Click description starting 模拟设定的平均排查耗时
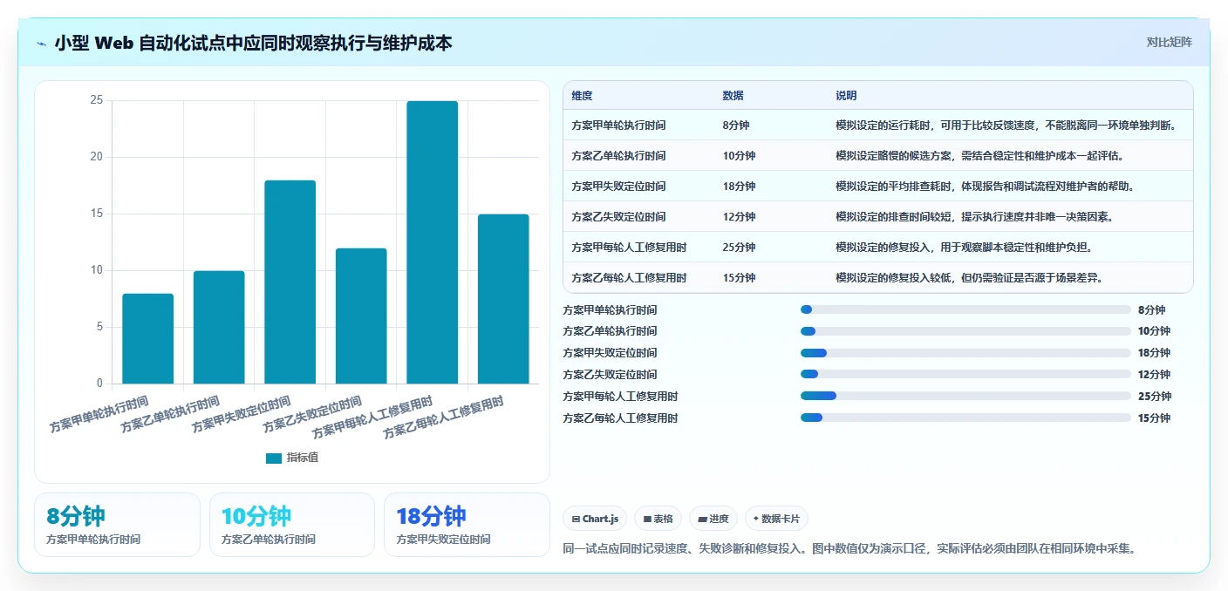This screenshot has height=591, width=1228. click(x=986, y=187)
